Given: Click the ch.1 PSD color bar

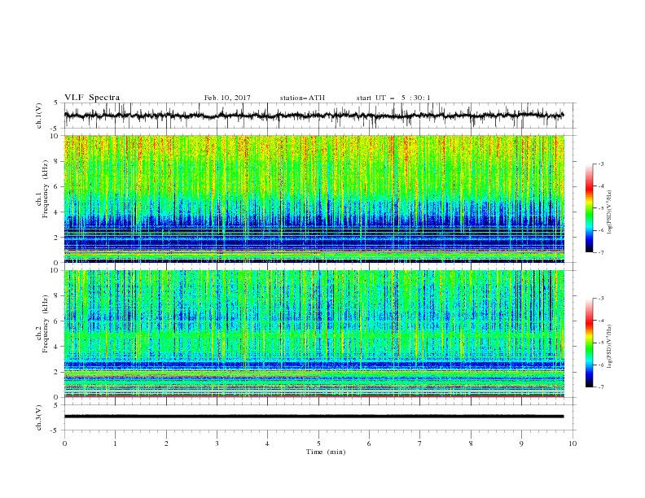Looking at the screenshot, I should click(x=589, y=208).
